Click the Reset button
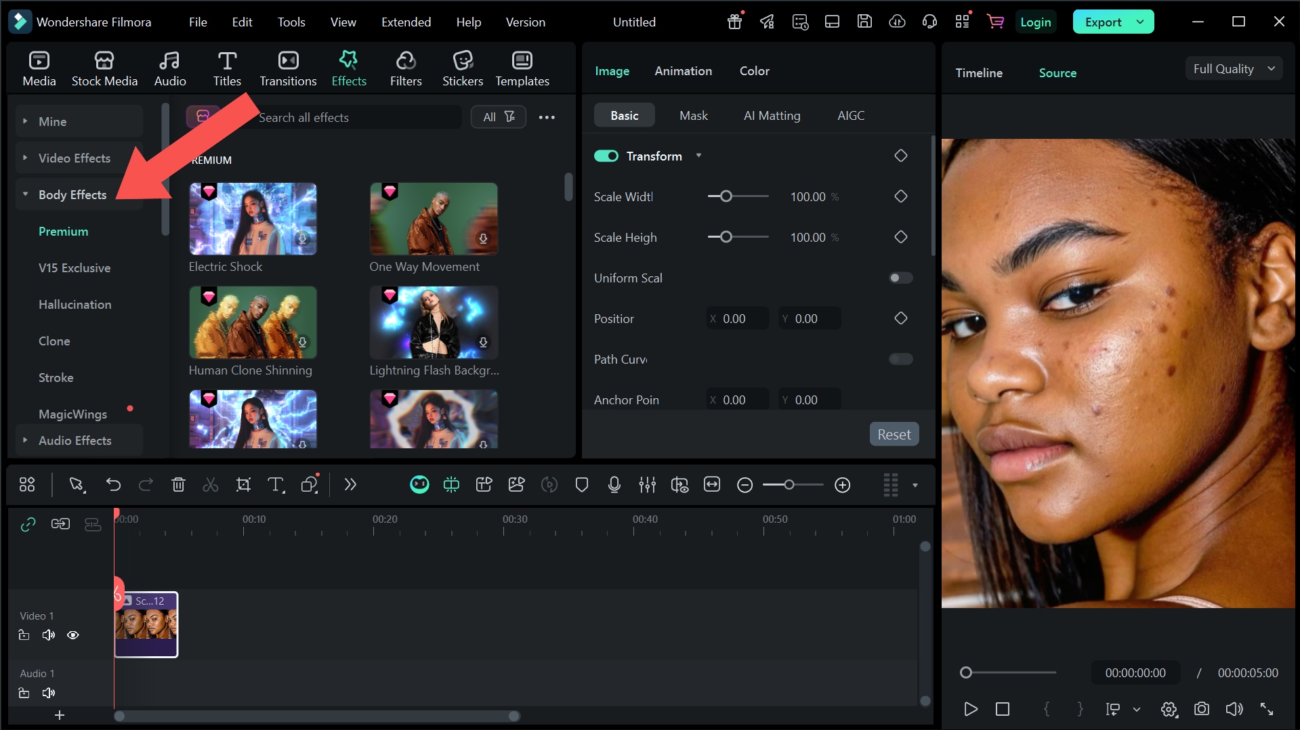Screen dimensions: 1300x730 (894, 435)
